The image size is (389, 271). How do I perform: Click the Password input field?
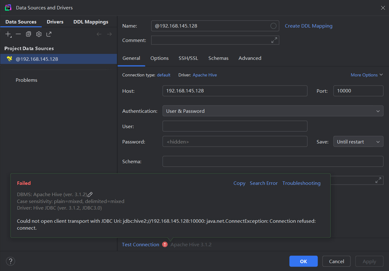(235, 142)
